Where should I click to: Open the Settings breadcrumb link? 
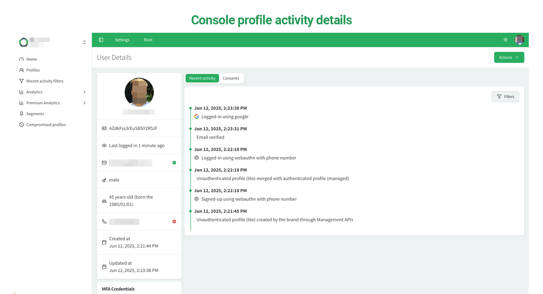pyautogui.click(x=122, y=40)
